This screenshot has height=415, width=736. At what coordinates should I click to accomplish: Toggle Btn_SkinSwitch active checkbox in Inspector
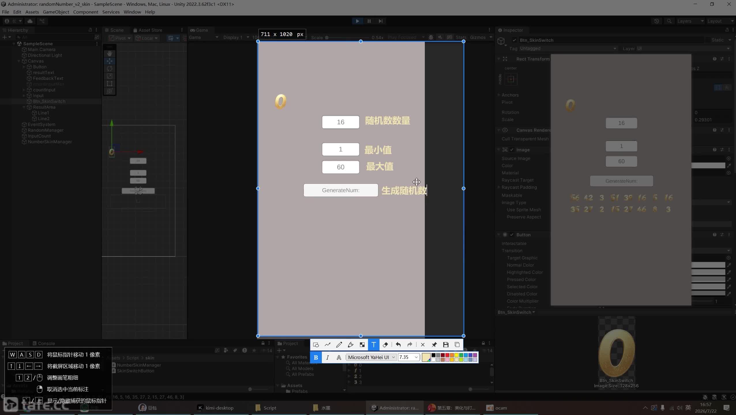point(514,40)
